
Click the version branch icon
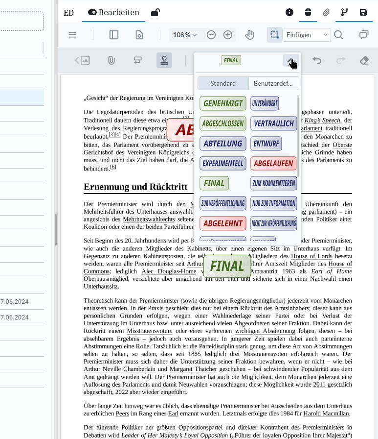click(x=344, y=12)
